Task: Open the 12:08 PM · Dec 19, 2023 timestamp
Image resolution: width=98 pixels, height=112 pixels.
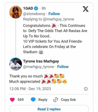Action: (x=30, y=89)
